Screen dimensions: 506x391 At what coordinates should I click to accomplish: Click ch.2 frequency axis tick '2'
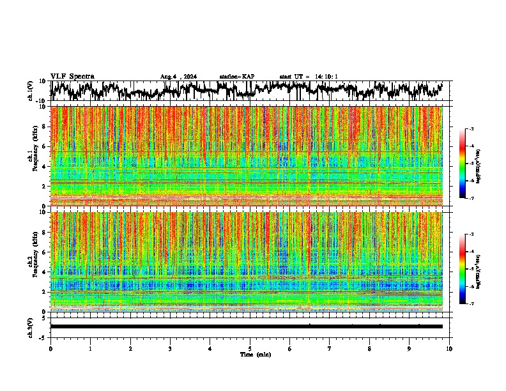click(45, 292)
